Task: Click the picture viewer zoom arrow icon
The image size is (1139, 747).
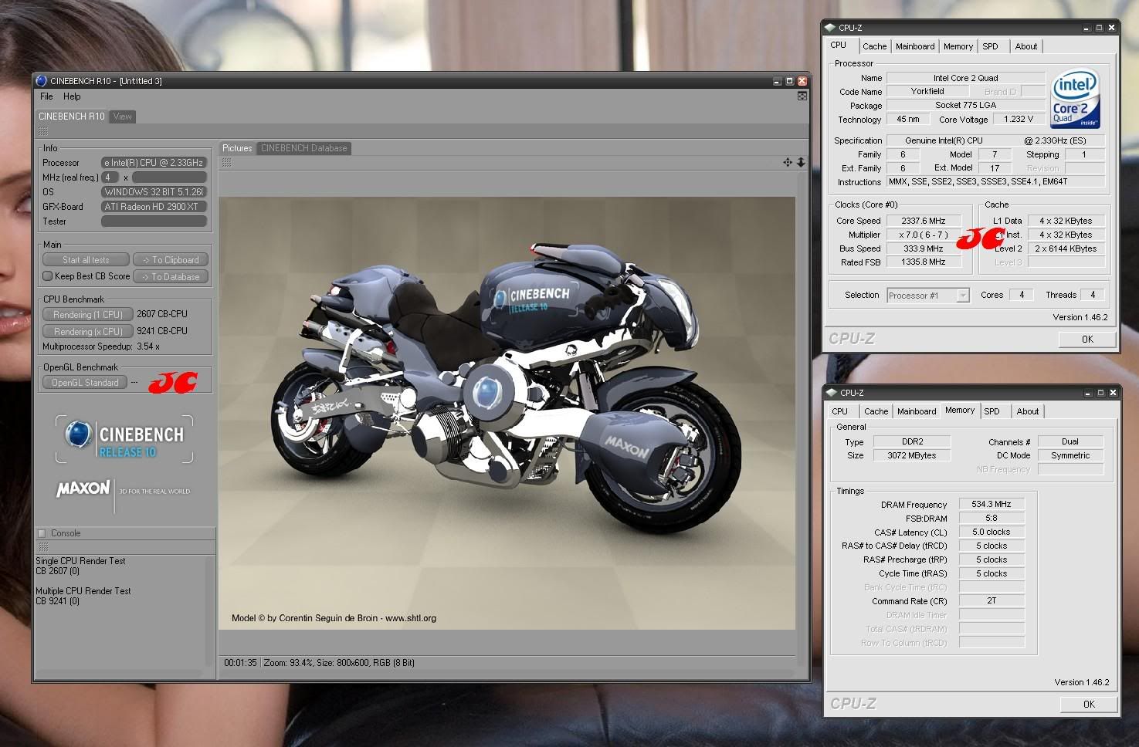Action: 801,162
